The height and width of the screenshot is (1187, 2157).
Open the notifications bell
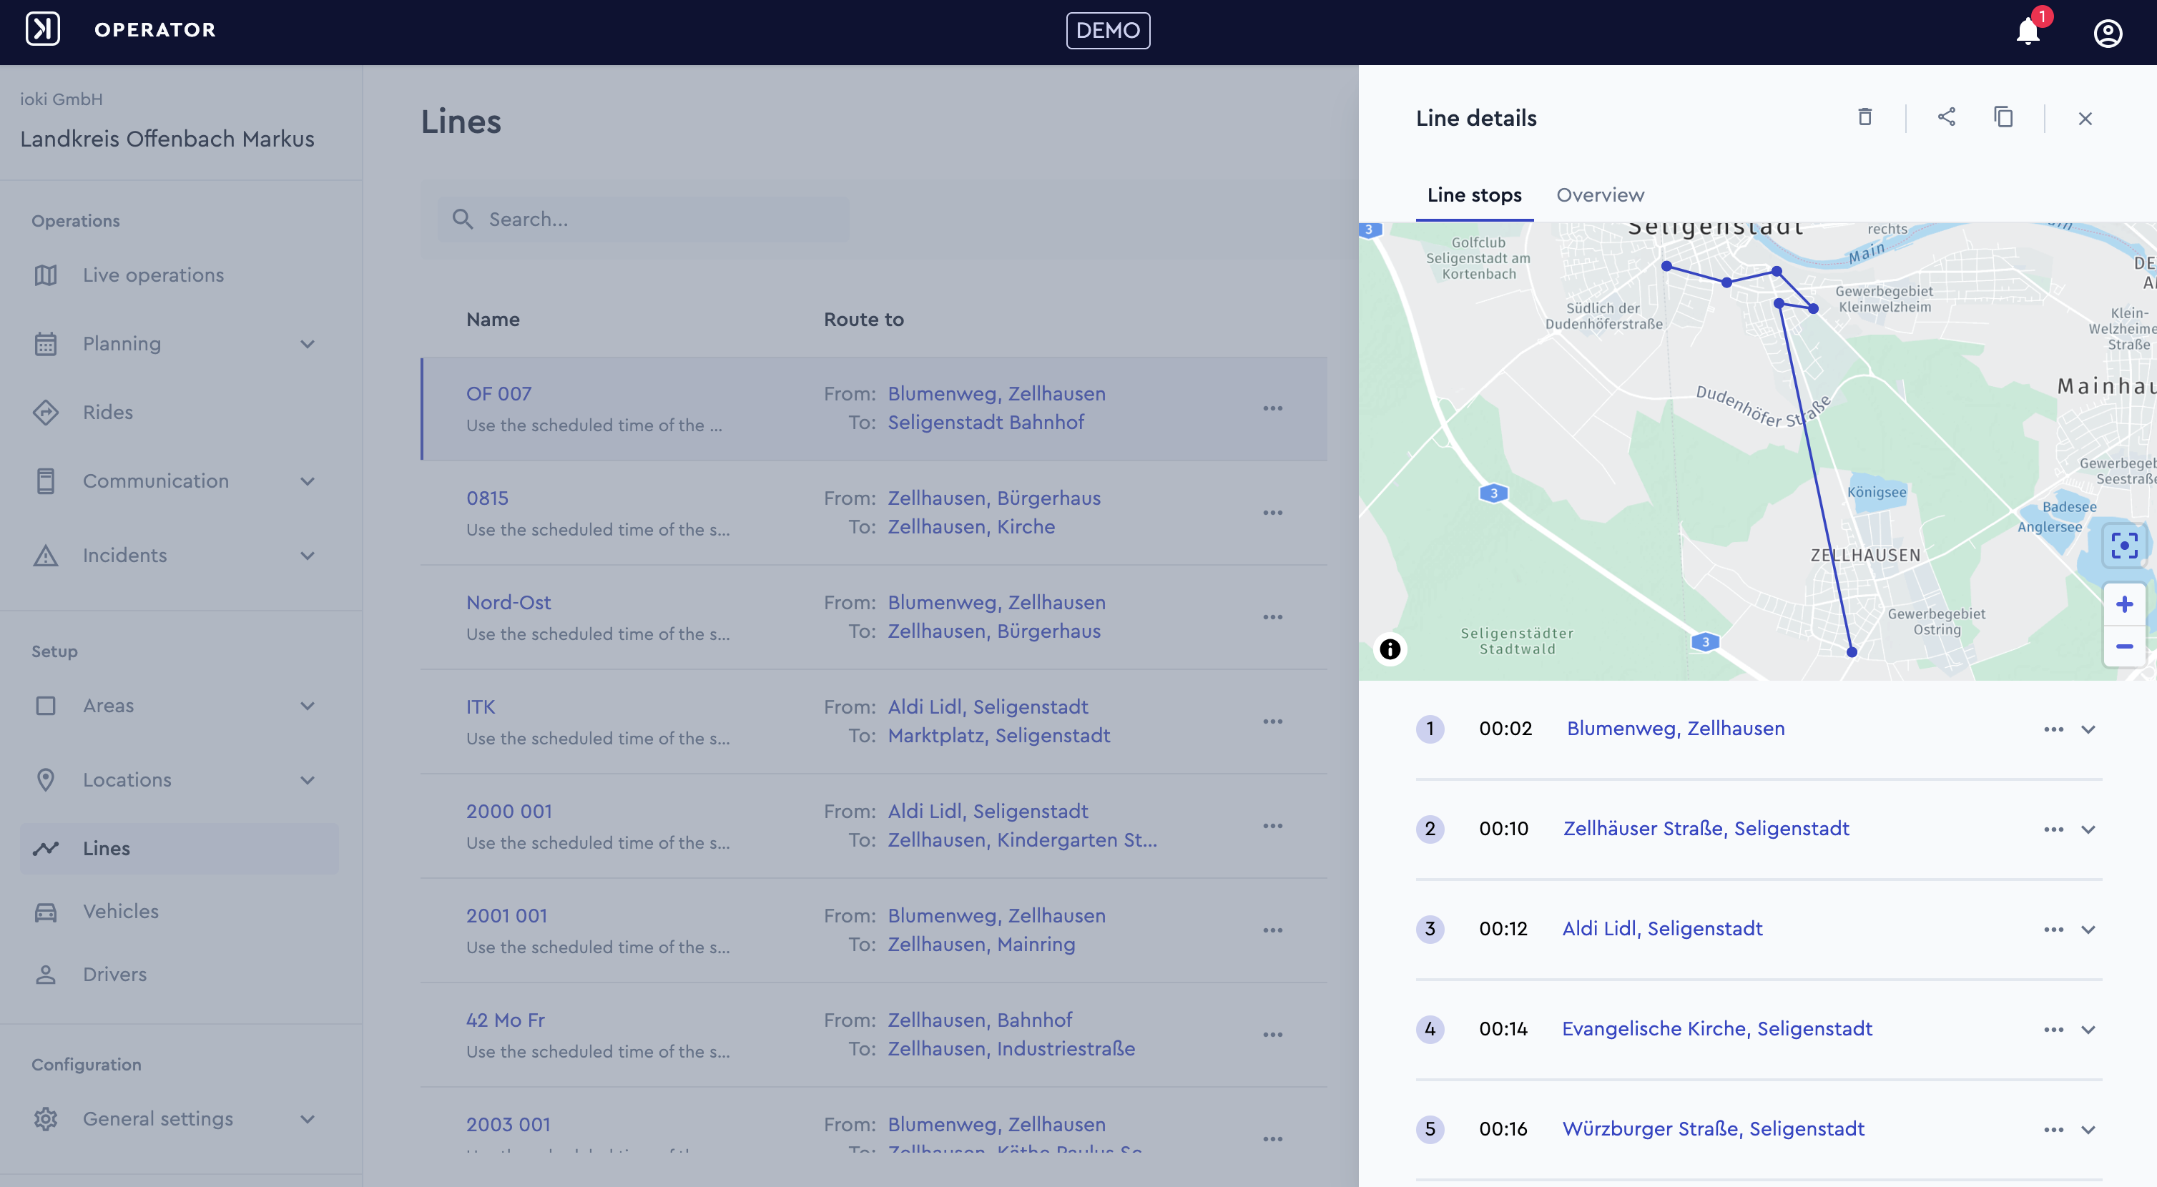[2028, 31]
